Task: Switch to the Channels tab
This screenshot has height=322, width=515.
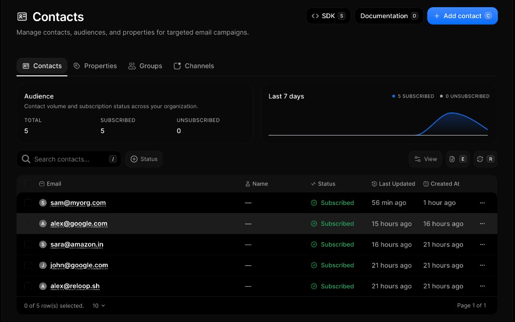Action: coord(194,66)
